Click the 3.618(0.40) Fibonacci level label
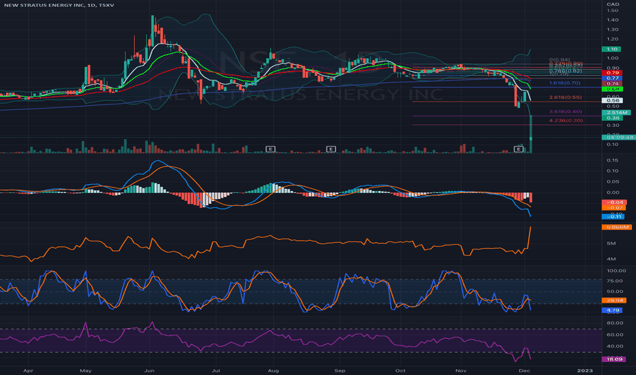Screen dimensions: 636x375 (566, 112)
